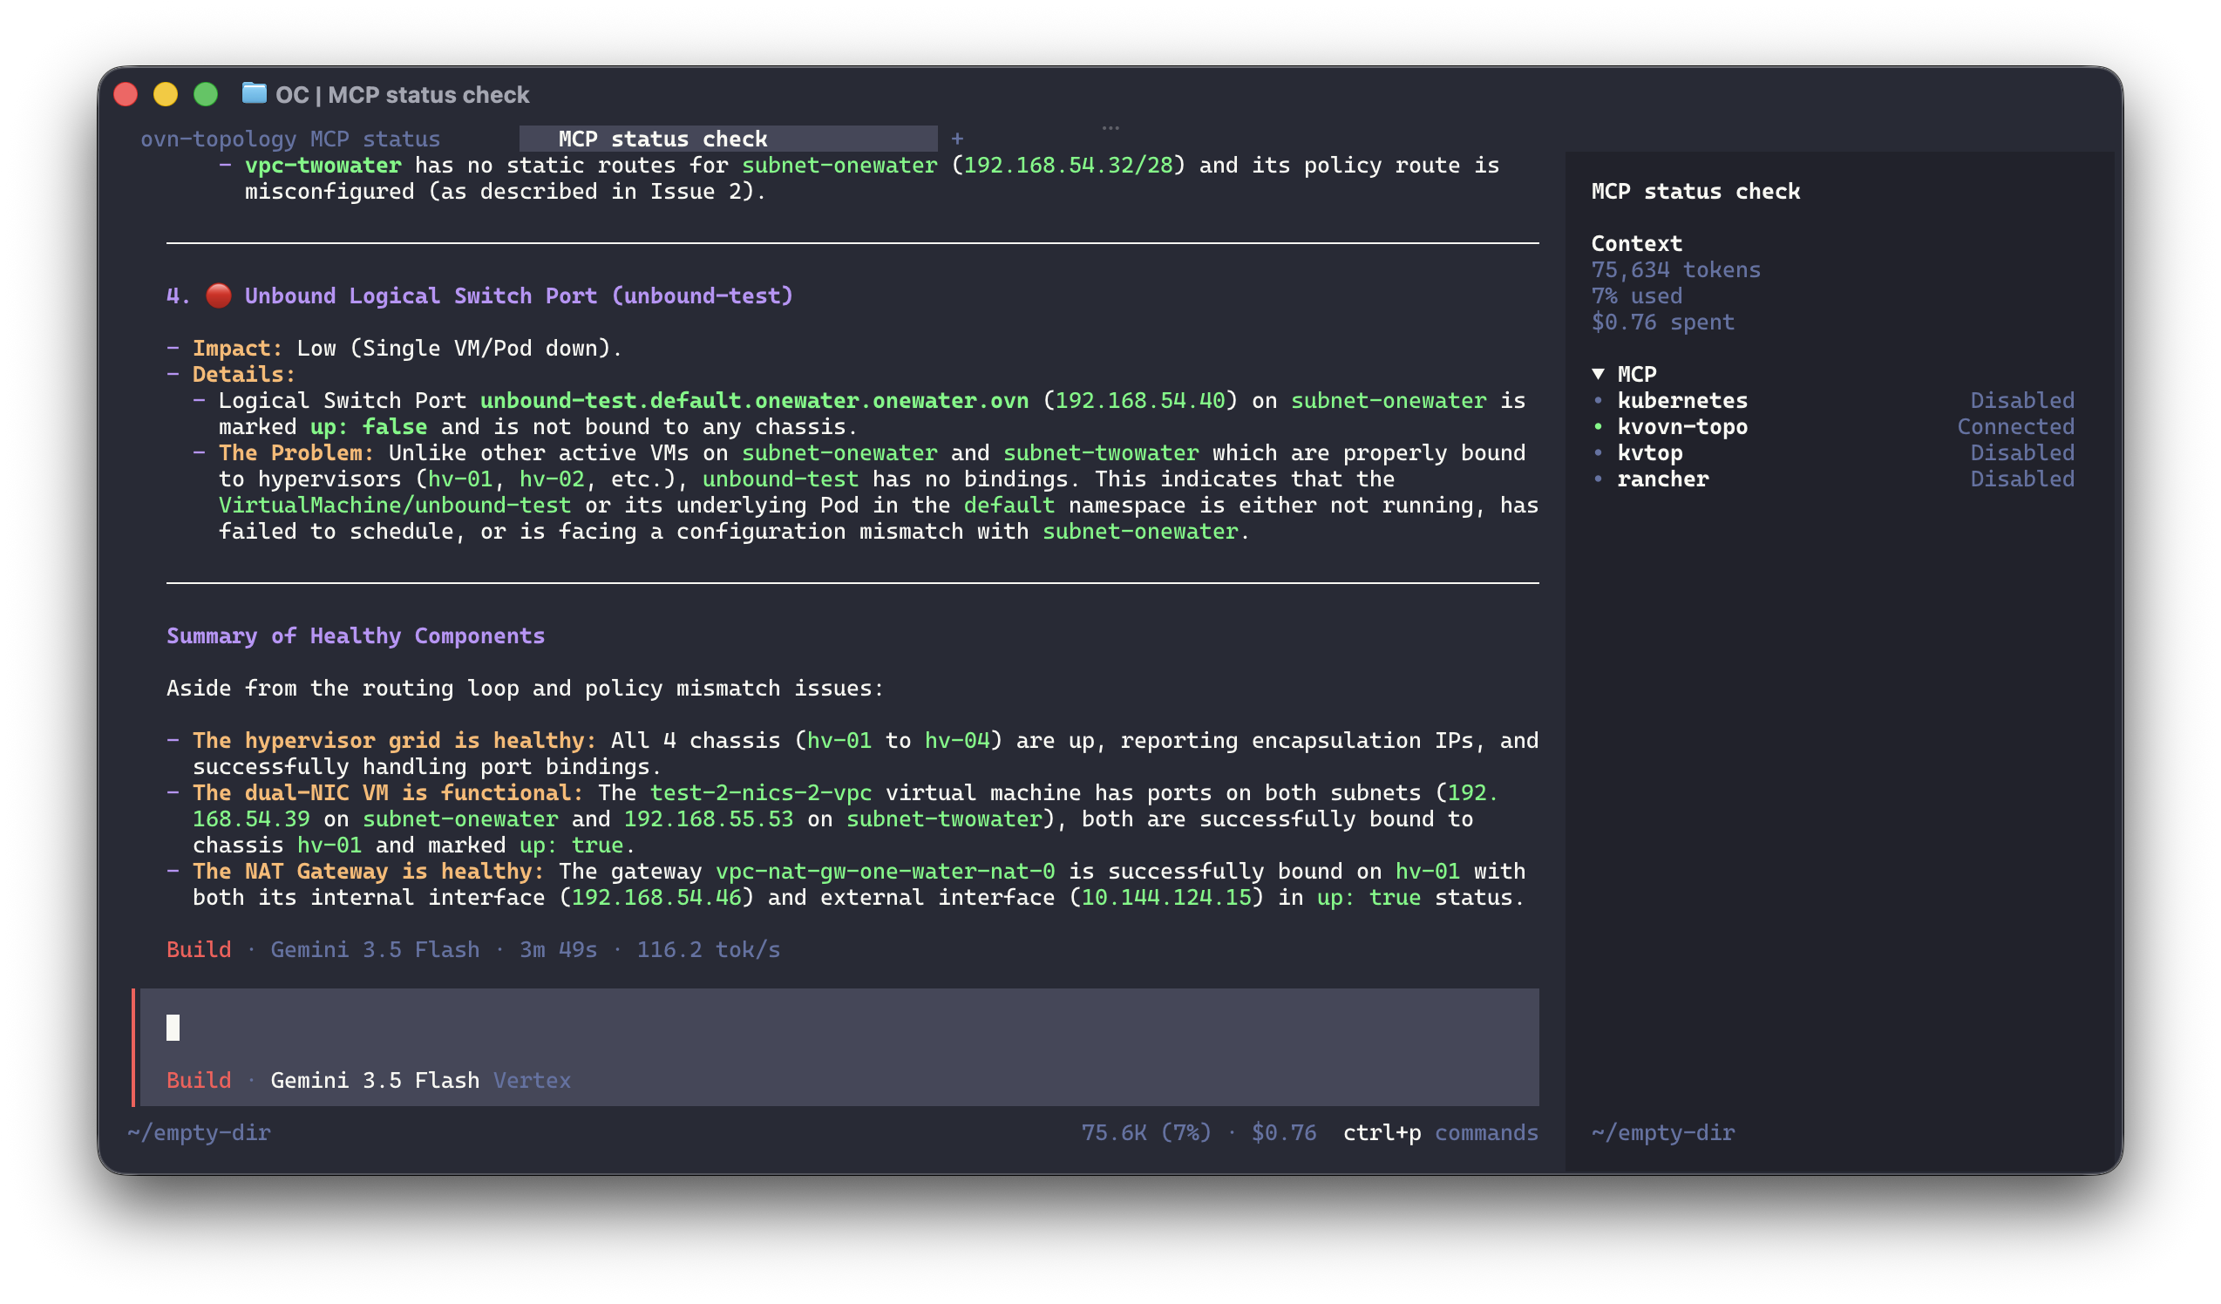The image size is (2221, 1304).
Task: Click Disabled status next to kubernetes
Action: (2021, 401)
